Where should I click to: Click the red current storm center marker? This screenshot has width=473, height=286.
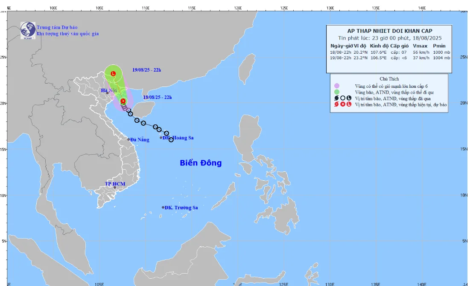123,101
